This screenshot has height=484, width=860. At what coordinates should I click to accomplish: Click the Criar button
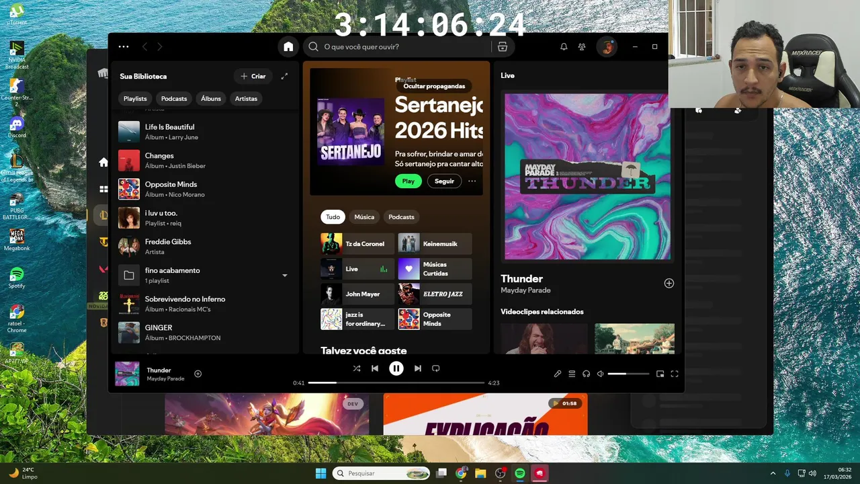(x=253, y=76)
